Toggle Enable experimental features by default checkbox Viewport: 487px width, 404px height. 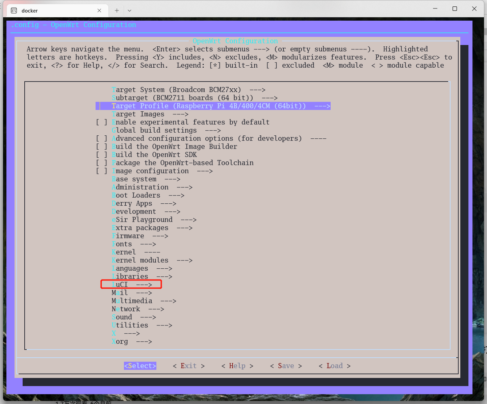point(102,122)
